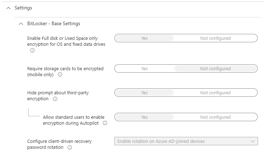
Task: Click the Enable rotation on Azure AD-joined devices field
Action: pyautogui.click(x=186, y=141)
